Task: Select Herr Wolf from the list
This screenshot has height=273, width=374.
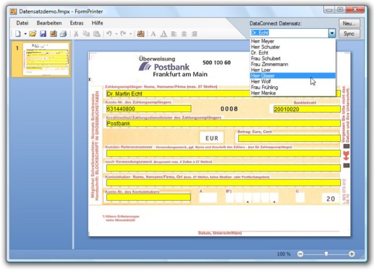Action: pyautogui.click(x=293, y=81)
